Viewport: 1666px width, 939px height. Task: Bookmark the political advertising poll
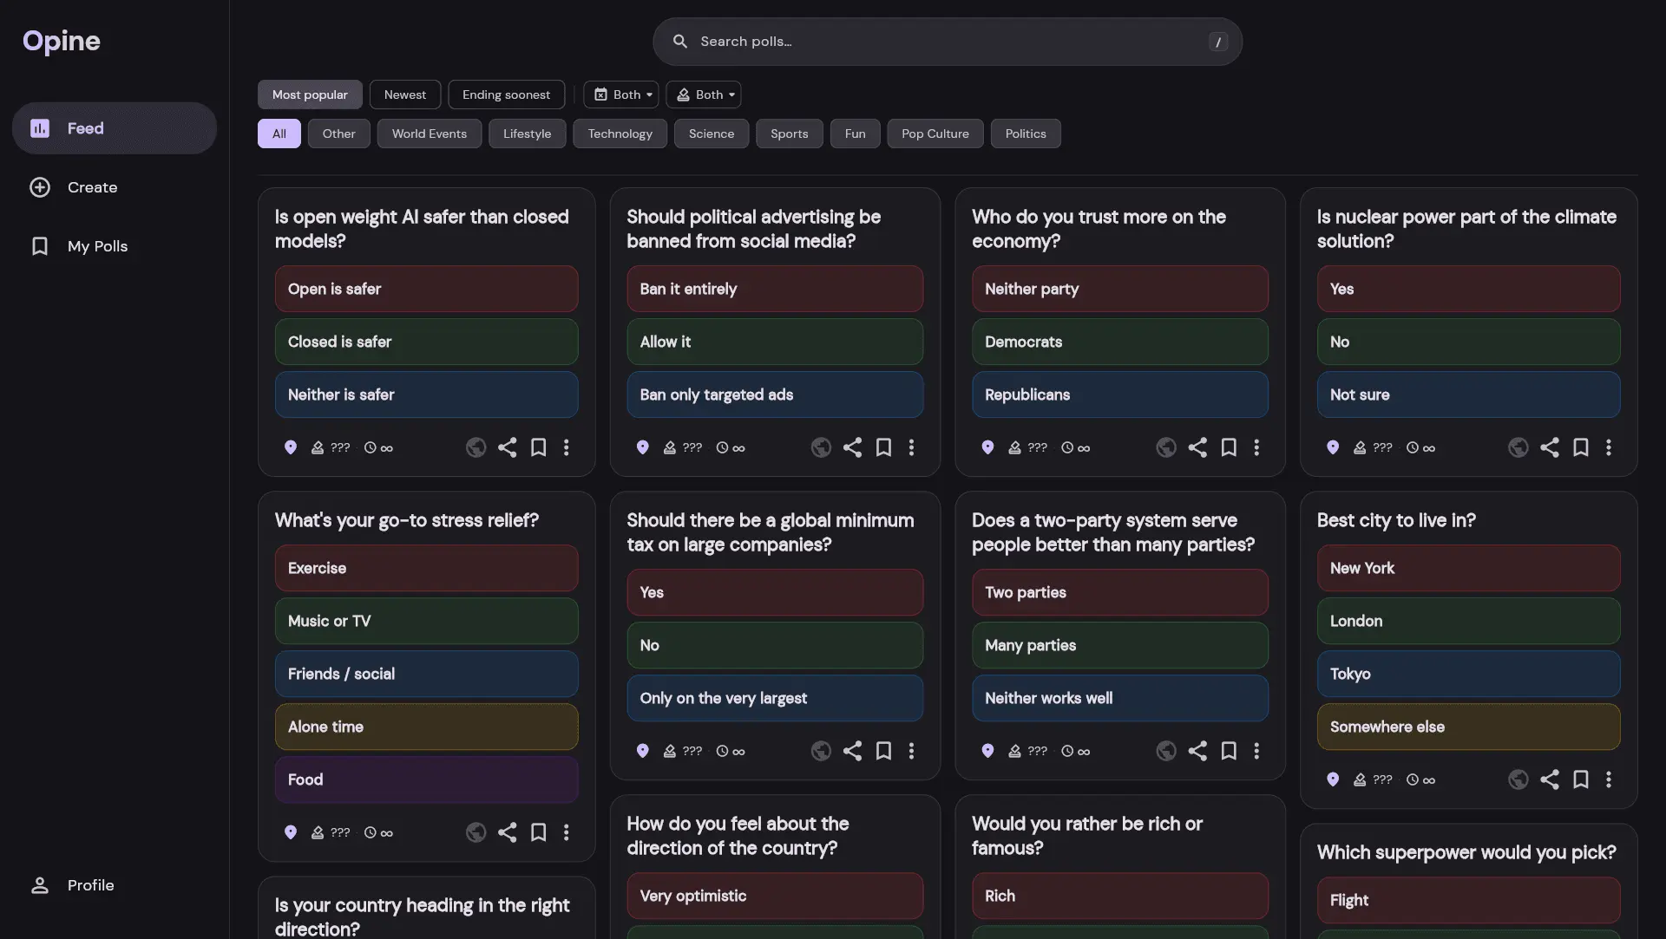(x=883, y=447)
